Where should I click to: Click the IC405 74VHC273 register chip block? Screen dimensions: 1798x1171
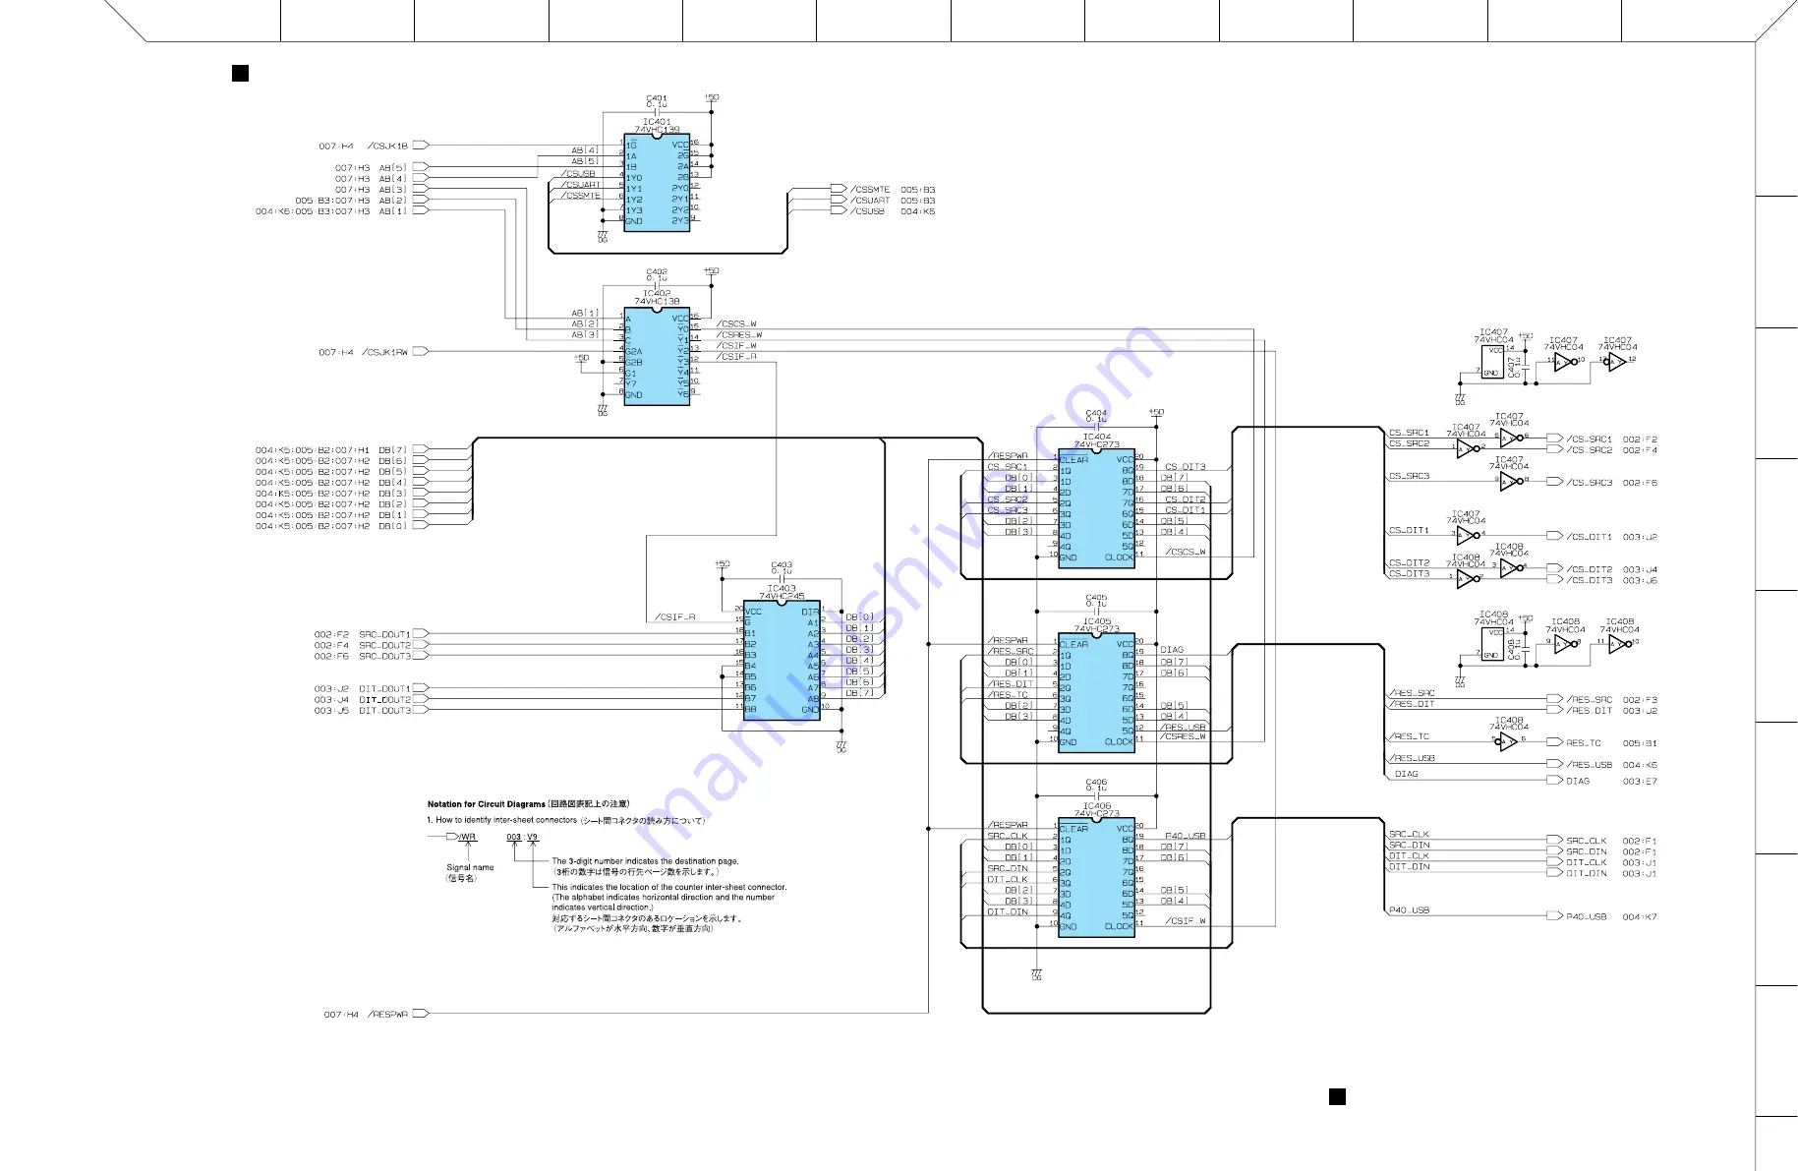pos(1096,692)
